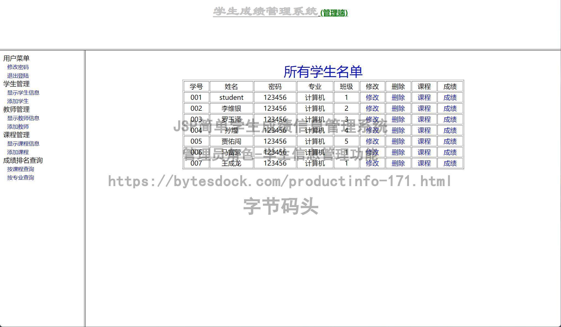Open 课程 for student 003 罗玉泽
The height and width of the screenshot is (327, 561).
[424, 120]
